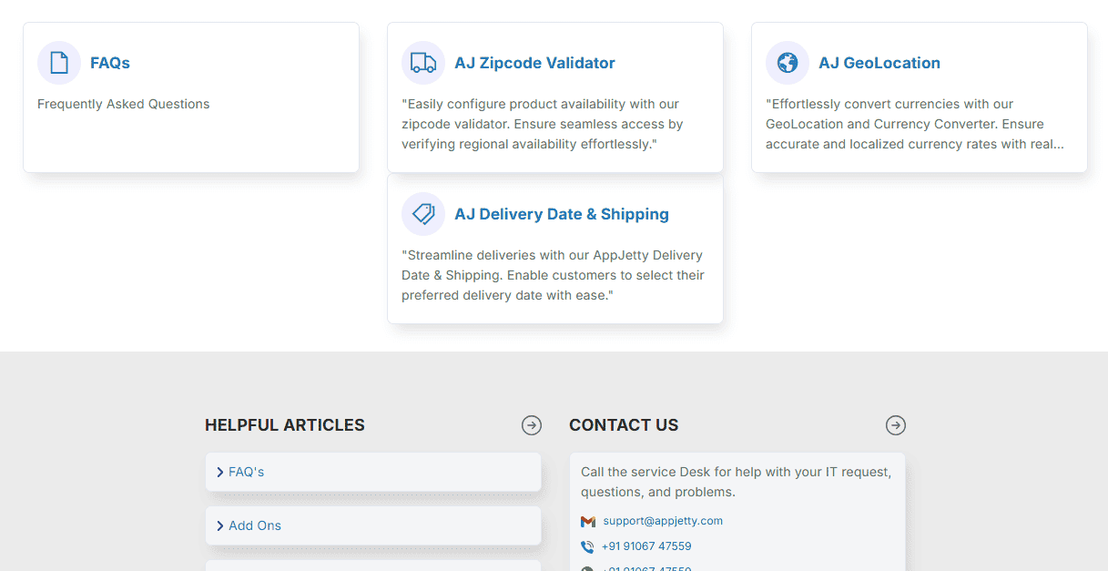Click the AJ Zipcode Validator truck icon
Screen dimensions: 1108x571
pyautogui.click(x=423, y=63)
